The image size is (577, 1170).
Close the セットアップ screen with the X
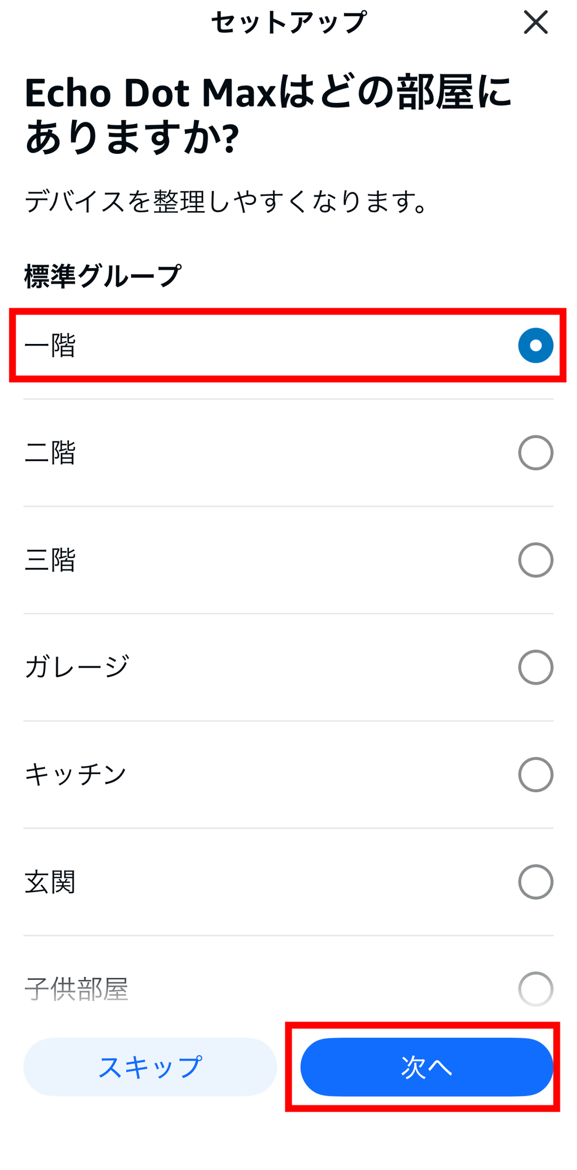pos(535,23)
